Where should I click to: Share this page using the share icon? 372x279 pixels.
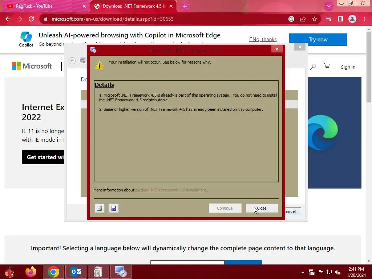(303, 19)
